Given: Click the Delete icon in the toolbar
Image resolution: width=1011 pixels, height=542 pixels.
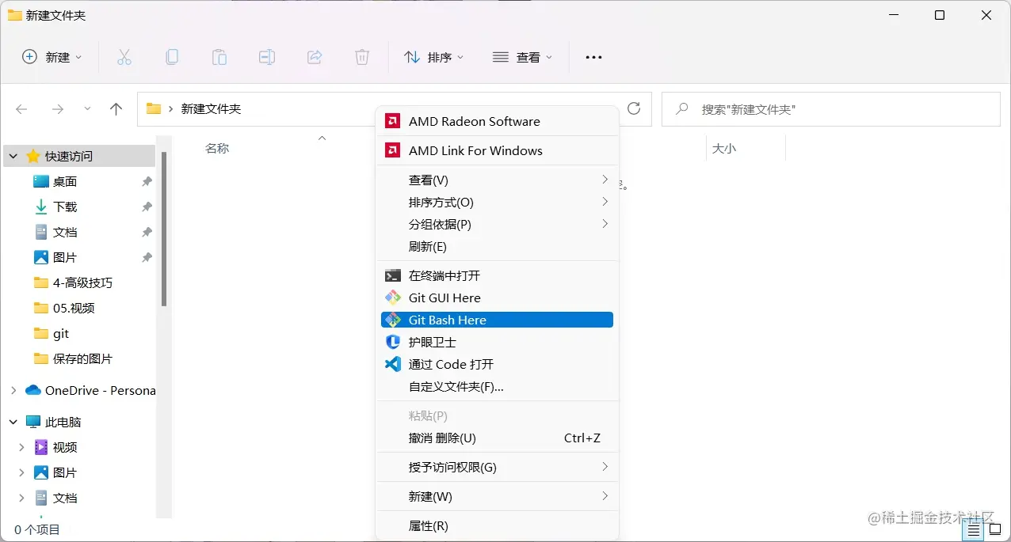Looking at the screenshot, I should point(361,56).
